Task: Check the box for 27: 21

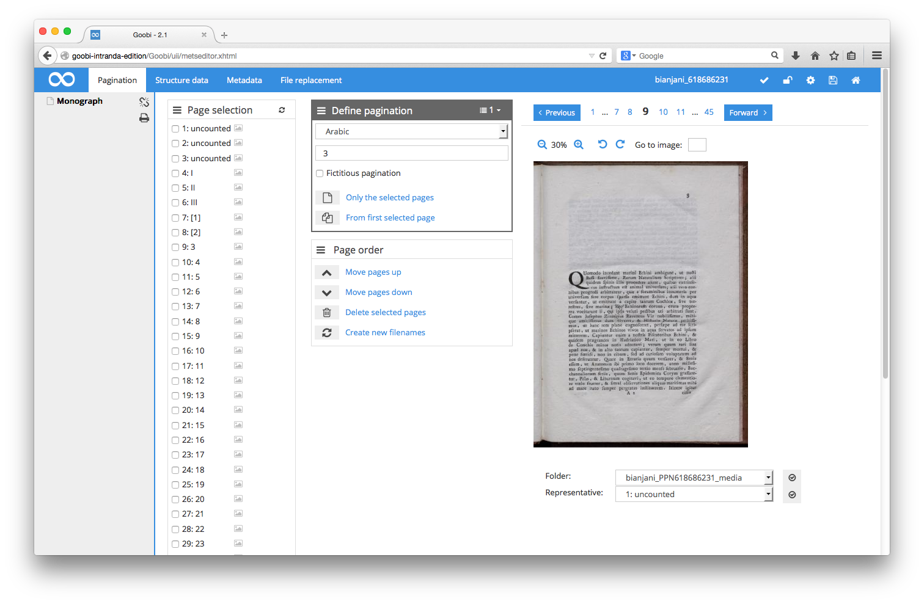Action: pos(175,514)
